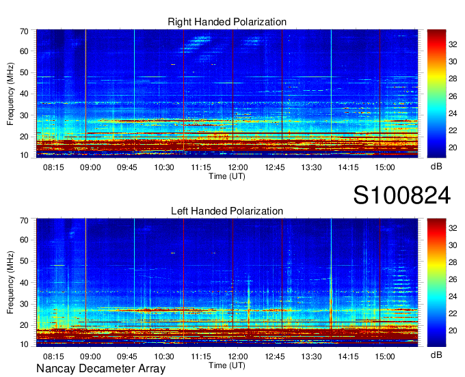Viewport: 465px width, 377px height.
Task: Click "12:00" tick on Right Handed time axis
Action: (x=237, y=167)
